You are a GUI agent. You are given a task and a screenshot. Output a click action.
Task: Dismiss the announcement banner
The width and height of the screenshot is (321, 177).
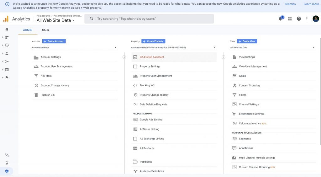point(290,4)
